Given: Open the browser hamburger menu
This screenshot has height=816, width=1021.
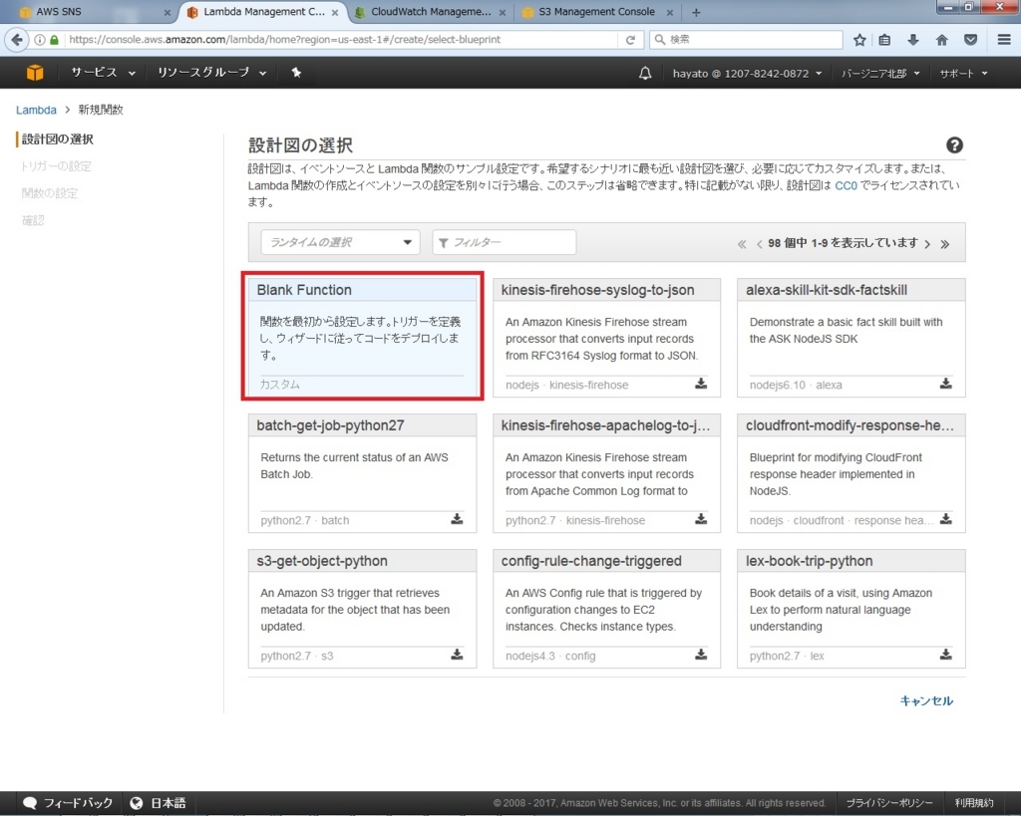Looking at the screenshot, I should point(1004,40).
